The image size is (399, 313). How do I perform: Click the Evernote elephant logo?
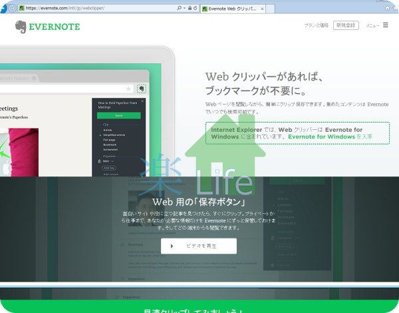pyautogui.click(x=21, y=27)
